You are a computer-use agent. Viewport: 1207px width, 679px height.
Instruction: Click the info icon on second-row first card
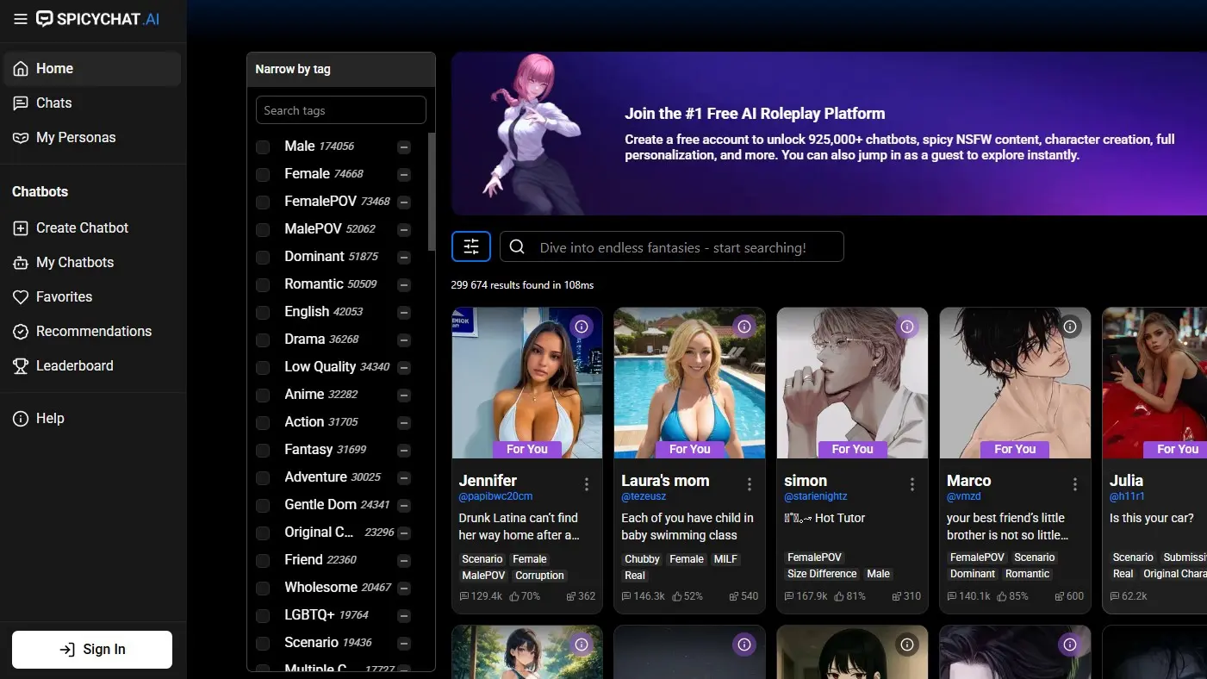(x=582, y=644)
